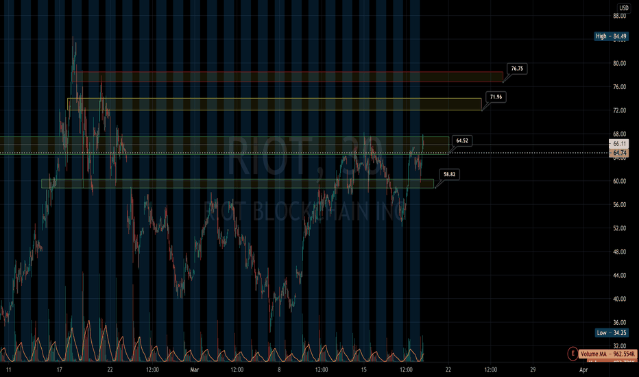Click the 'Apr' label on time axis
Image resolution: width=639 pixels, height=377 pixels.
(x=583, y=370)
